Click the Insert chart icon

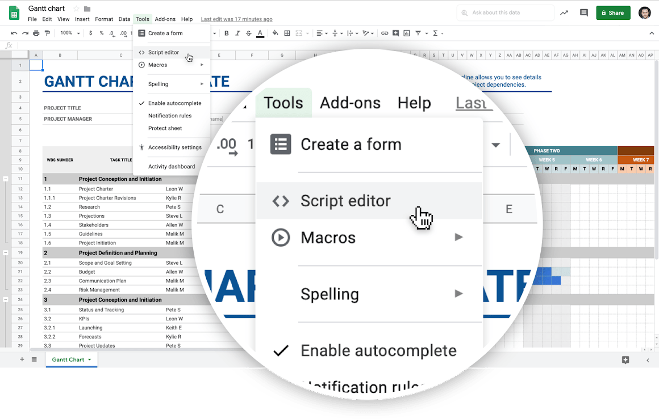407,33
